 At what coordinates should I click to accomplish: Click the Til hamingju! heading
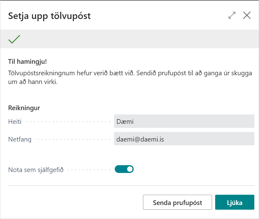(x=27, y=61)
